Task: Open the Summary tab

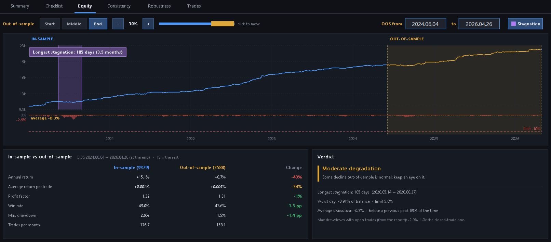Action: (20, 6)
